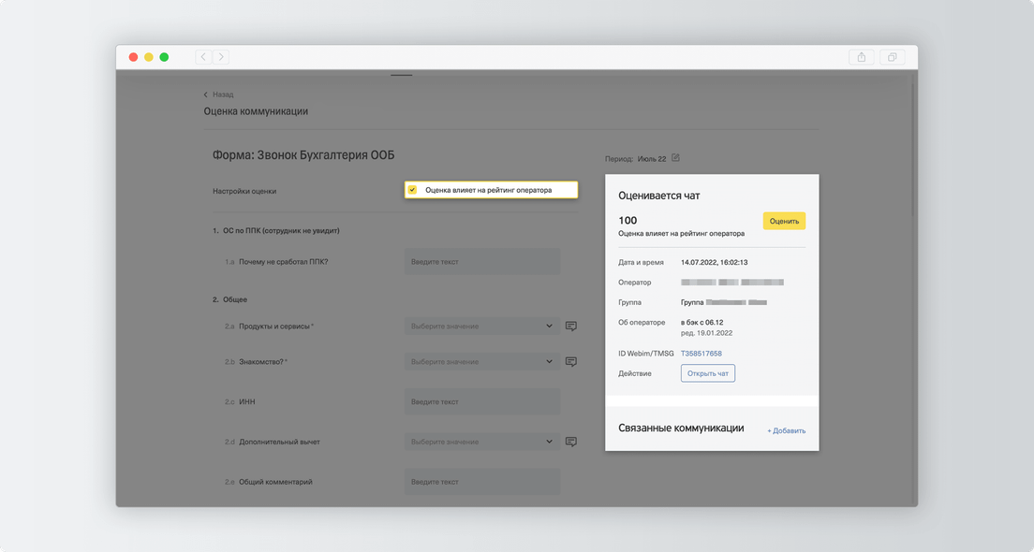Click the Период label
This screenshot has height=552, width=1034.
(618, 159)
